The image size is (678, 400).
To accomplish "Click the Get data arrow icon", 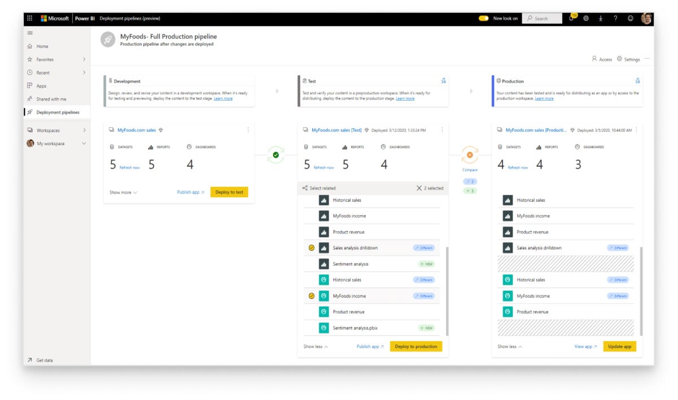I will point(29,360).
